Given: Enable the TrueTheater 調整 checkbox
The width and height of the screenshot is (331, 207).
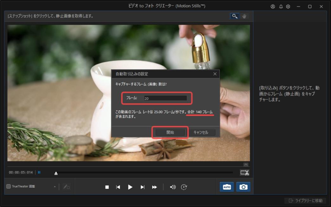Looking at the screenshot, I should 9,187.
